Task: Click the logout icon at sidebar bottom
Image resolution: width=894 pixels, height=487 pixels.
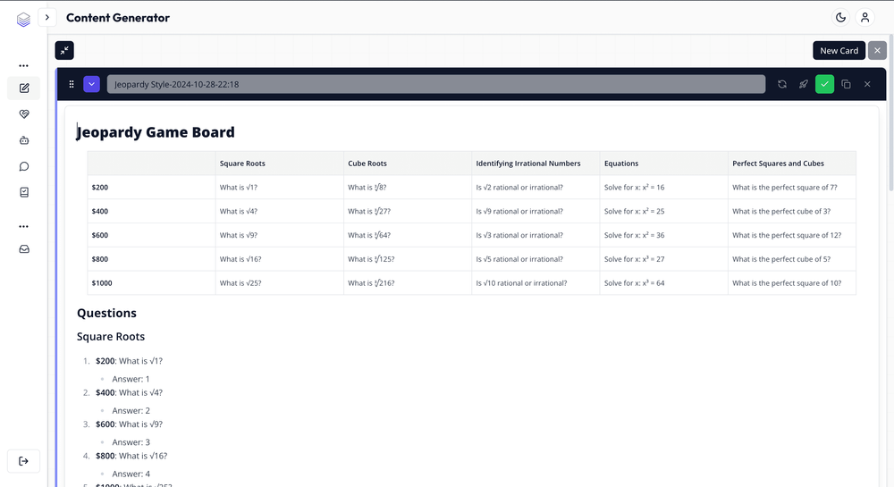Action: (24, 461)
